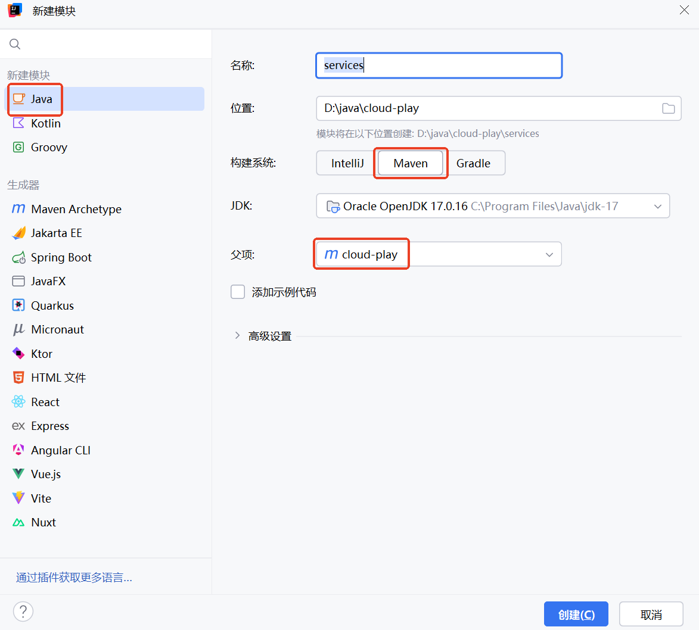699x630 pixels.
Task: Choose the React generator icon
Action: [x=18, y=401]
